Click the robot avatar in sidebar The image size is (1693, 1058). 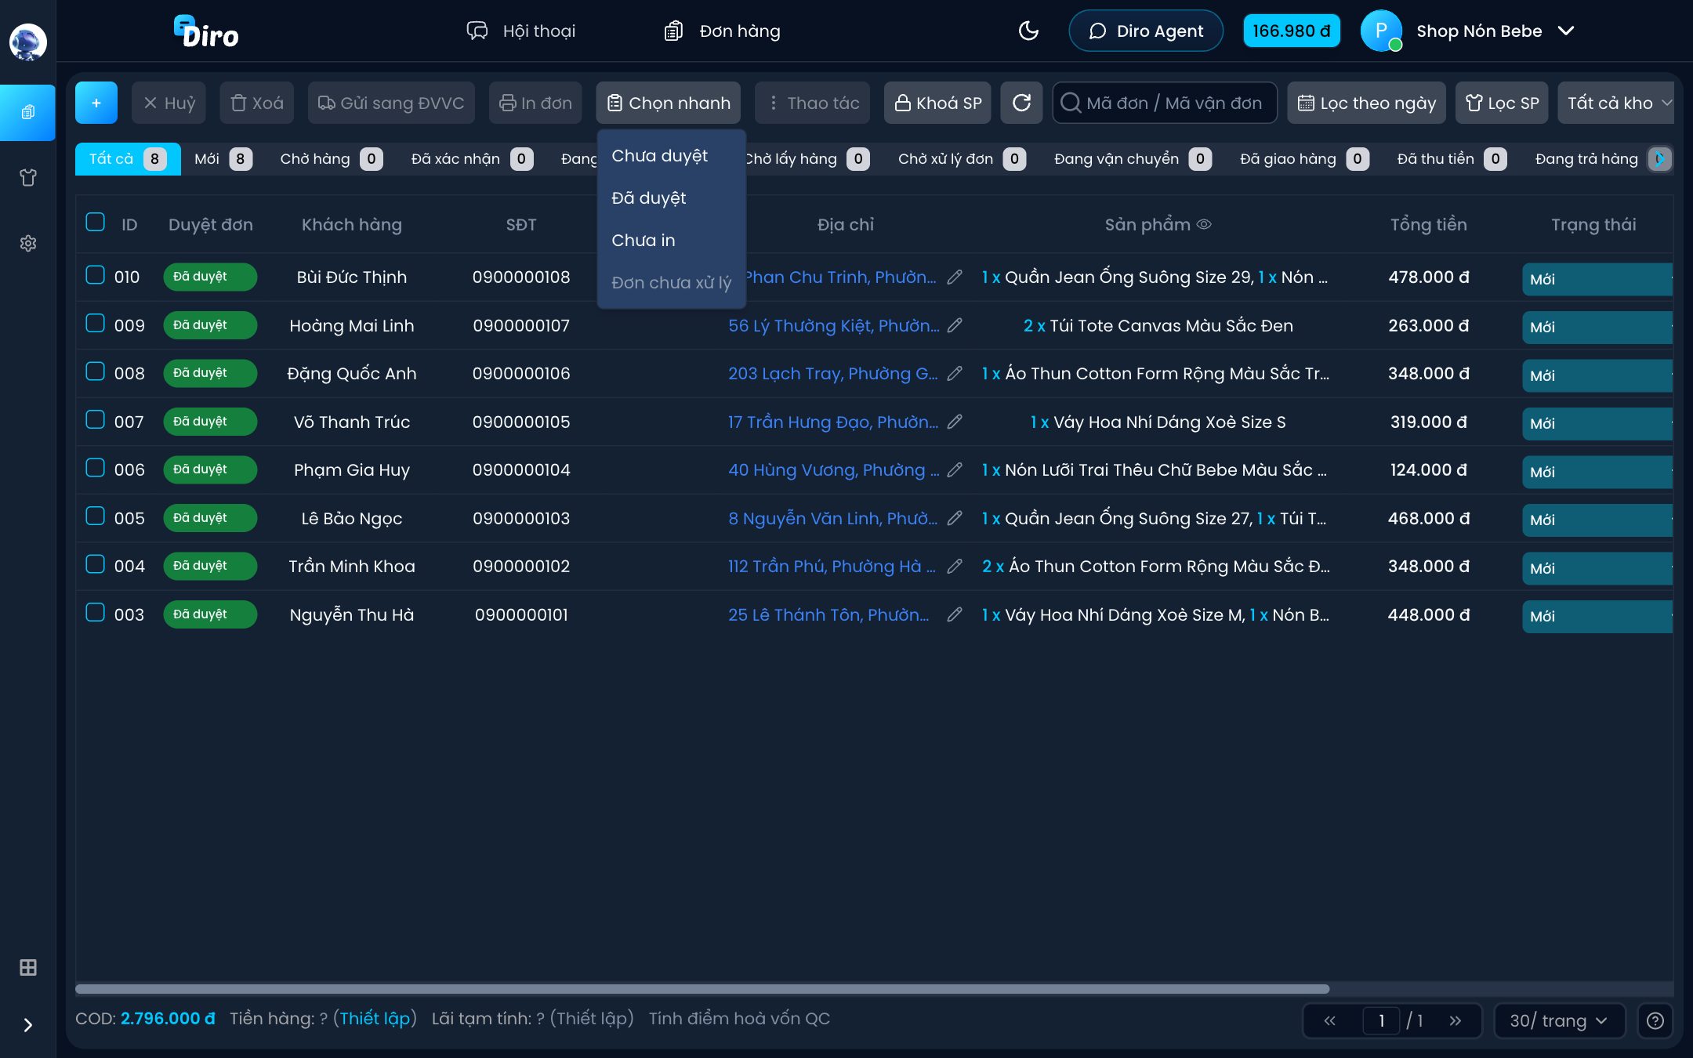point(27,42)
